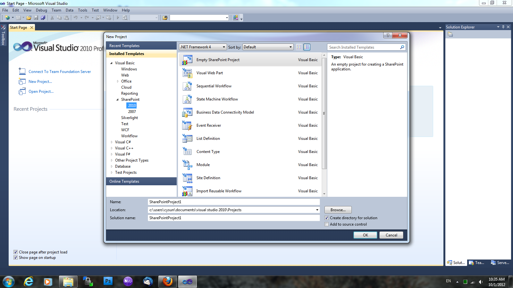Image resolution: width=513 pixels, height=288 pixels.
Task: Click the Save All toolbar icon
Action: 43,18
